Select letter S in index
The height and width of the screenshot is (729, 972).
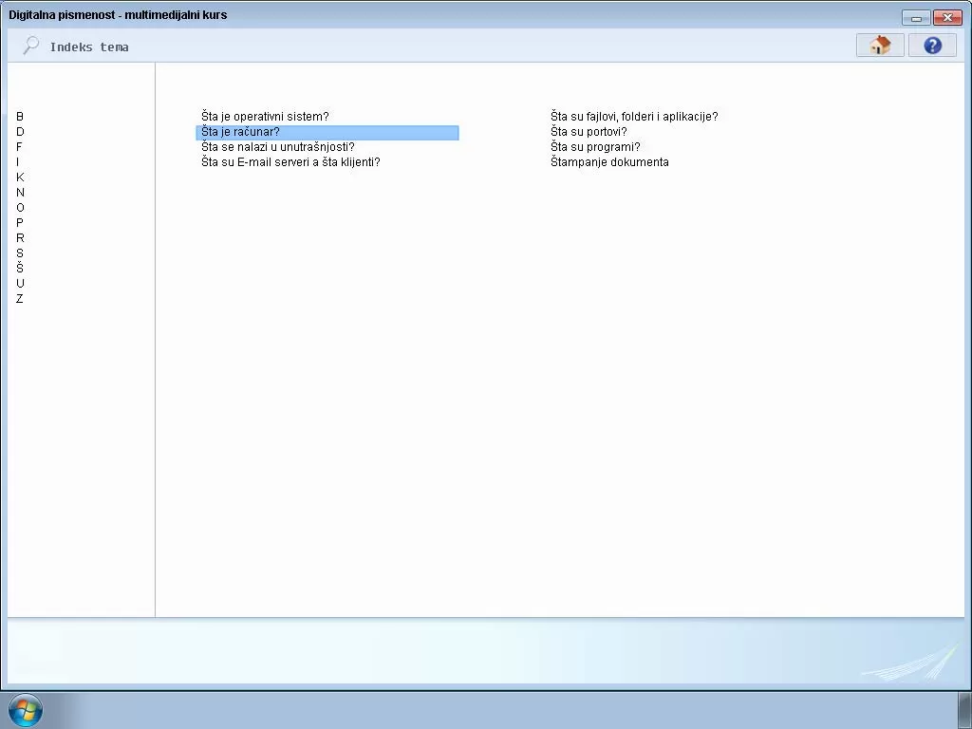20,252
